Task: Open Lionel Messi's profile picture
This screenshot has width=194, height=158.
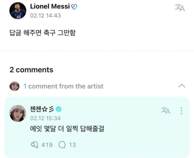Action: click(18, 11)
